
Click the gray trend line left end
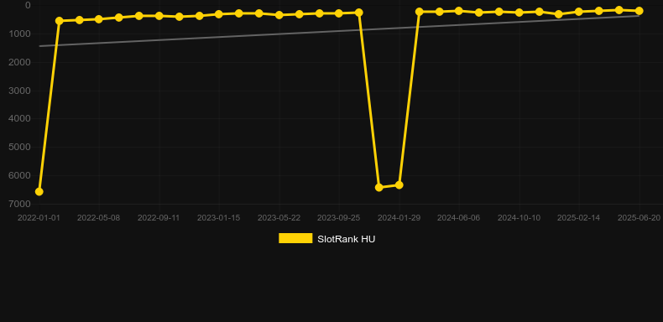40,46
